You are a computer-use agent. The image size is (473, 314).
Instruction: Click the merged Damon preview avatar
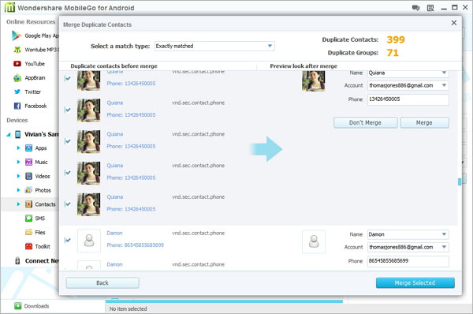pyautogui.click(x=314, y=241)
